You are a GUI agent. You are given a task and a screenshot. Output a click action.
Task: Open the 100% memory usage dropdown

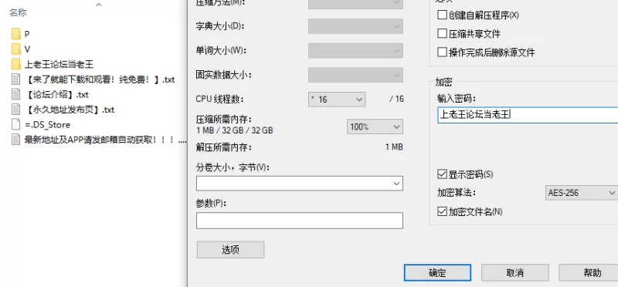point(375,127)
